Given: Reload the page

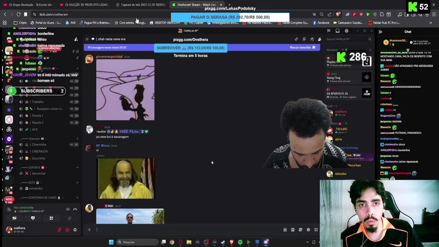Looking at the screenshot, I should (19, 14).
